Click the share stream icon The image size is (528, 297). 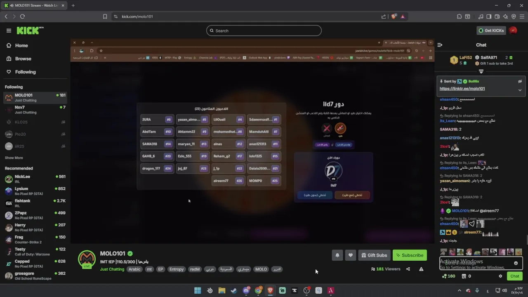(408, 269)
